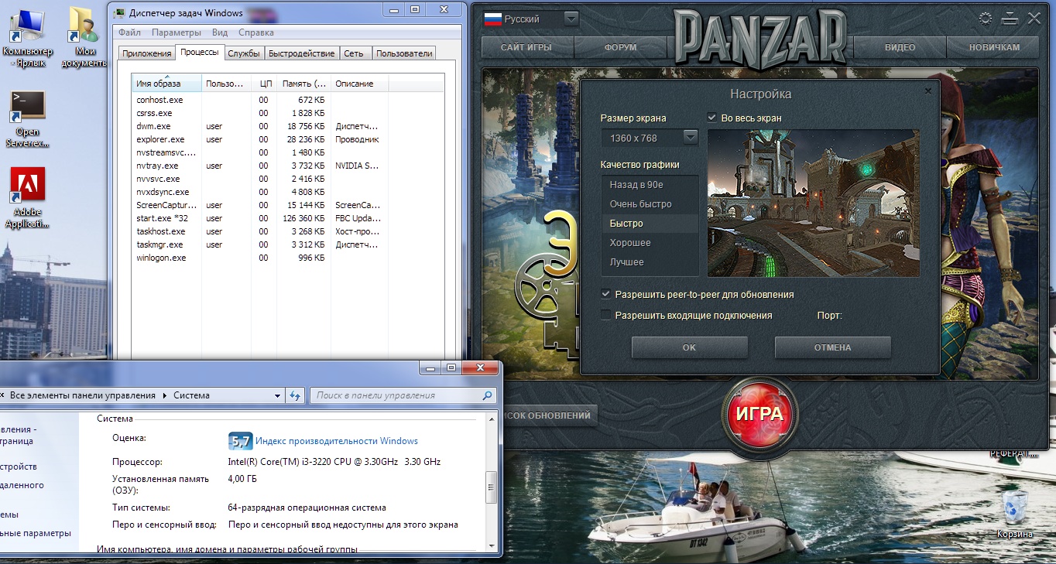Disable Разрешить peer-to-peer для обновления

click(x=606, y=295)
